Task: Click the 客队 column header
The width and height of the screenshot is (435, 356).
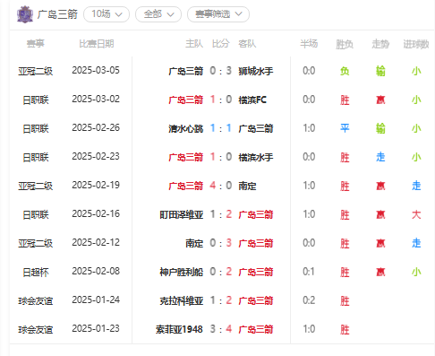Action: (x=247, y=44)
